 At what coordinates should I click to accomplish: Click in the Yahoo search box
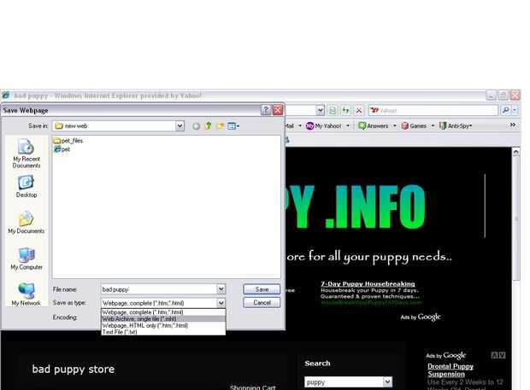point(433,110)
